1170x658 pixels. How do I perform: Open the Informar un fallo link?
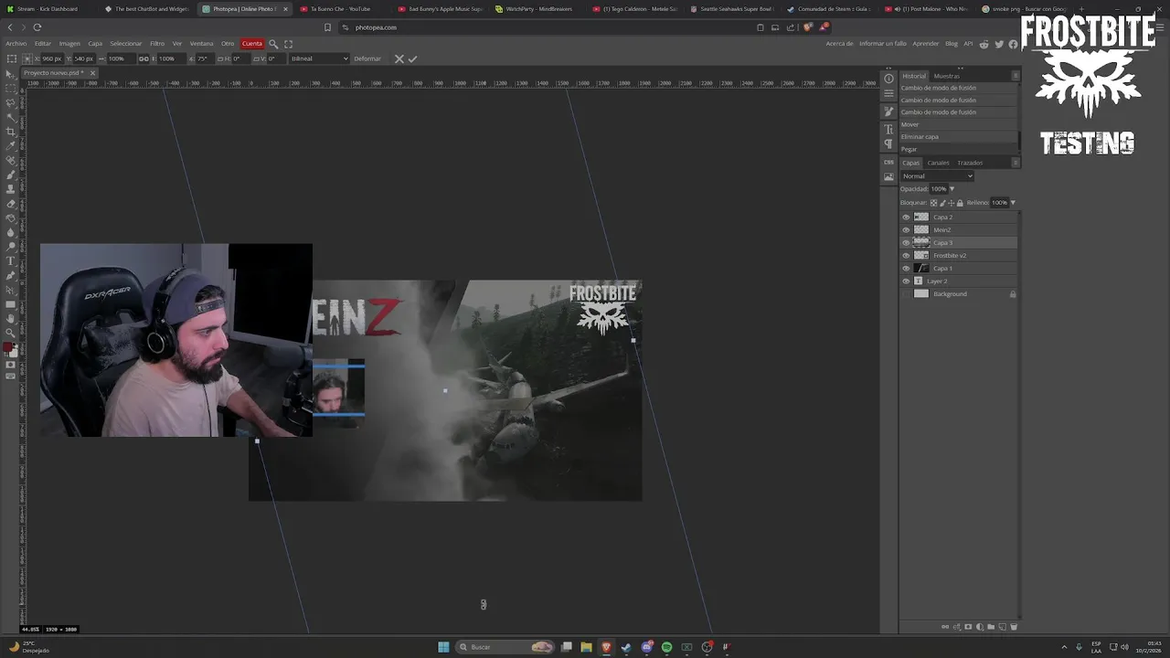pos(883,44)
